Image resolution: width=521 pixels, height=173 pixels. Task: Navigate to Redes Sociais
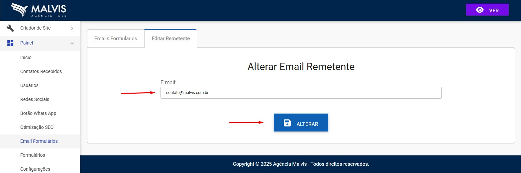35,99
